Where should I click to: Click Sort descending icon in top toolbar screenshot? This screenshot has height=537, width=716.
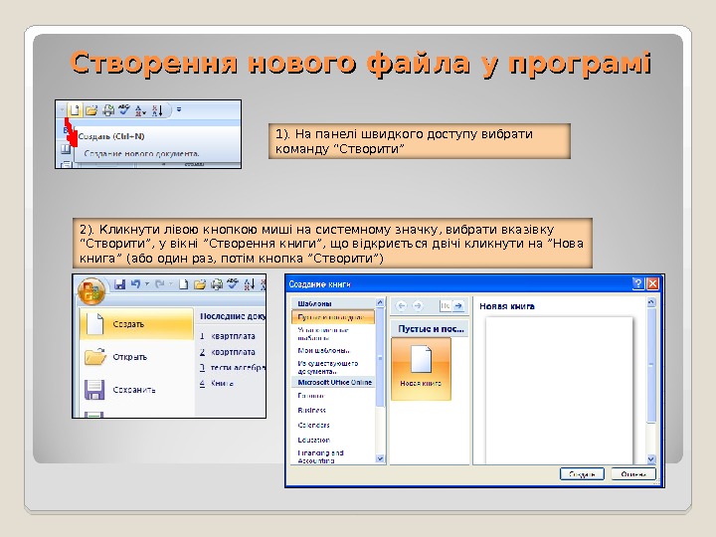pos(157,110)
